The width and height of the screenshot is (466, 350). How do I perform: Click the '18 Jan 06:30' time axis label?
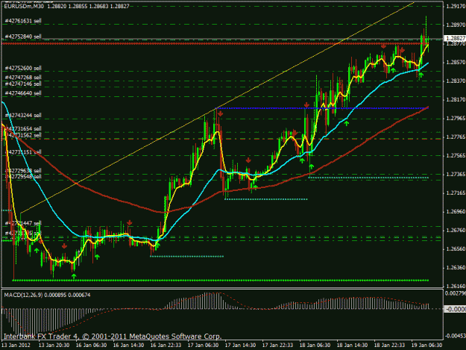coord(315,346)
